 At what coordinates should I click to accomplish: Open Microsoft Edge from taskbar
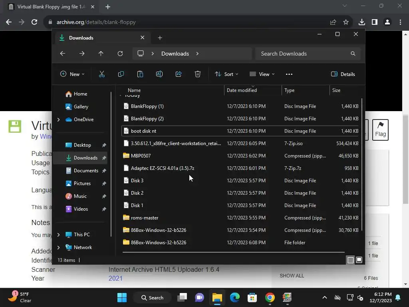pos(235,297)
